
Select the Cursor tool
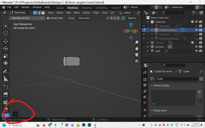(6, 33)
